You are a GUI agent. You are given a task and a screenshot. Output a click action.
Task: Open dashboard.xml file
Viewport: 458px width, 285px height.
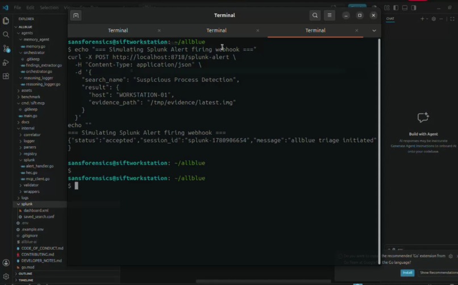pyautogui.click(x=36, y=210)
